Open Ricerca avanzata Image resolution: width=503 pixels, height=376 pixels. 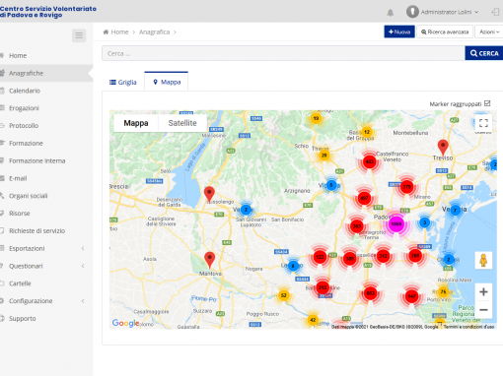(x=445, y=31)
